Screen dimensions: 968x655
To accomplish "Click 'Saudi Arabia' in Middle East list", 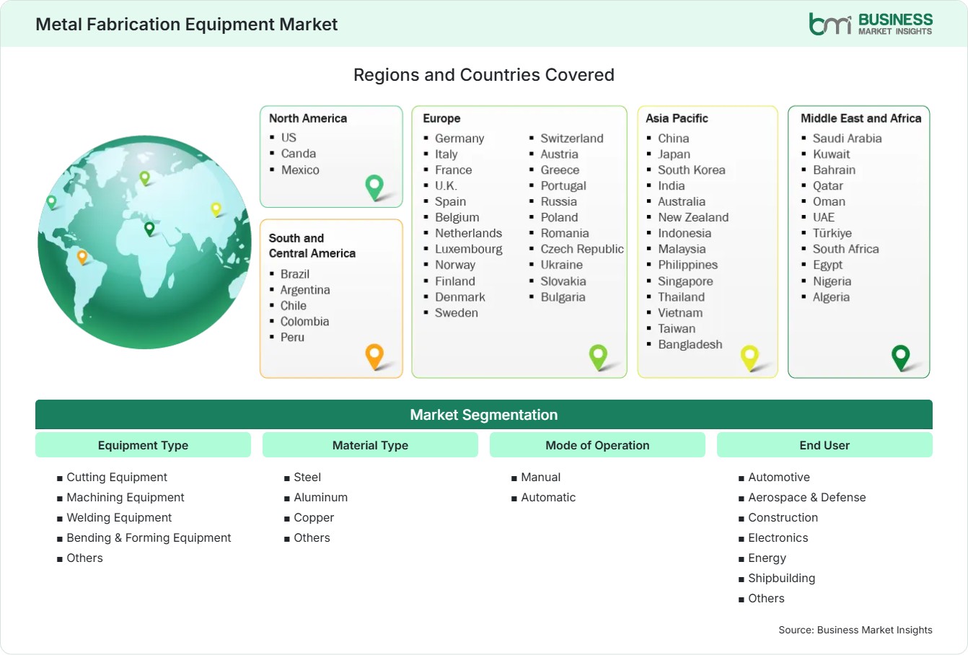I will (848, 139).
